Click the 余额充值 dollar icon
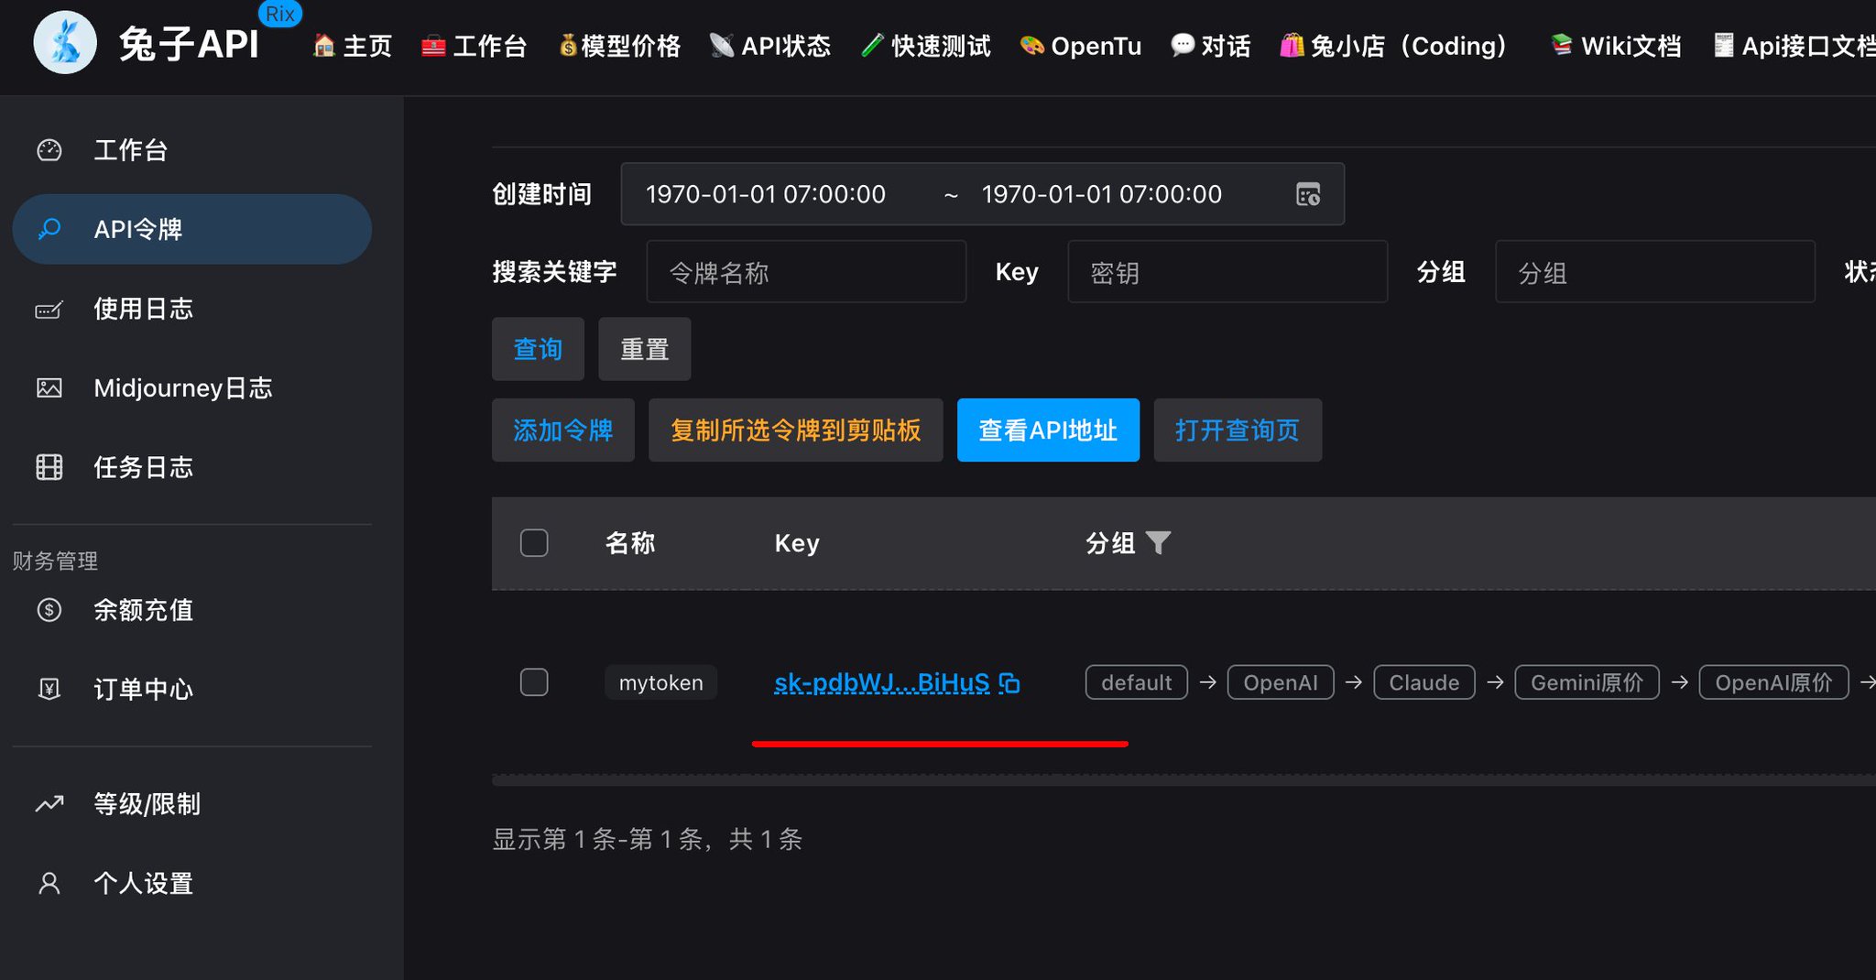1876x980 pixels. pos(49,610)
